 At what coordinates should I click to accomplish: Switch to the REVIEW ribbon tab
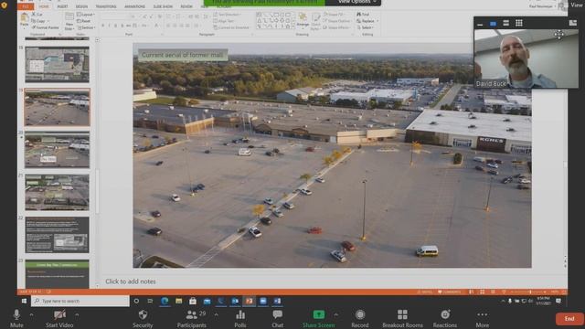point(186,6)
